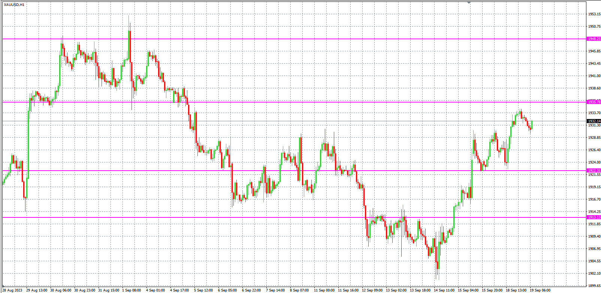Click the 1953.15 price scale label
This screenshot has height=293, width=601.
coord(594,14)
